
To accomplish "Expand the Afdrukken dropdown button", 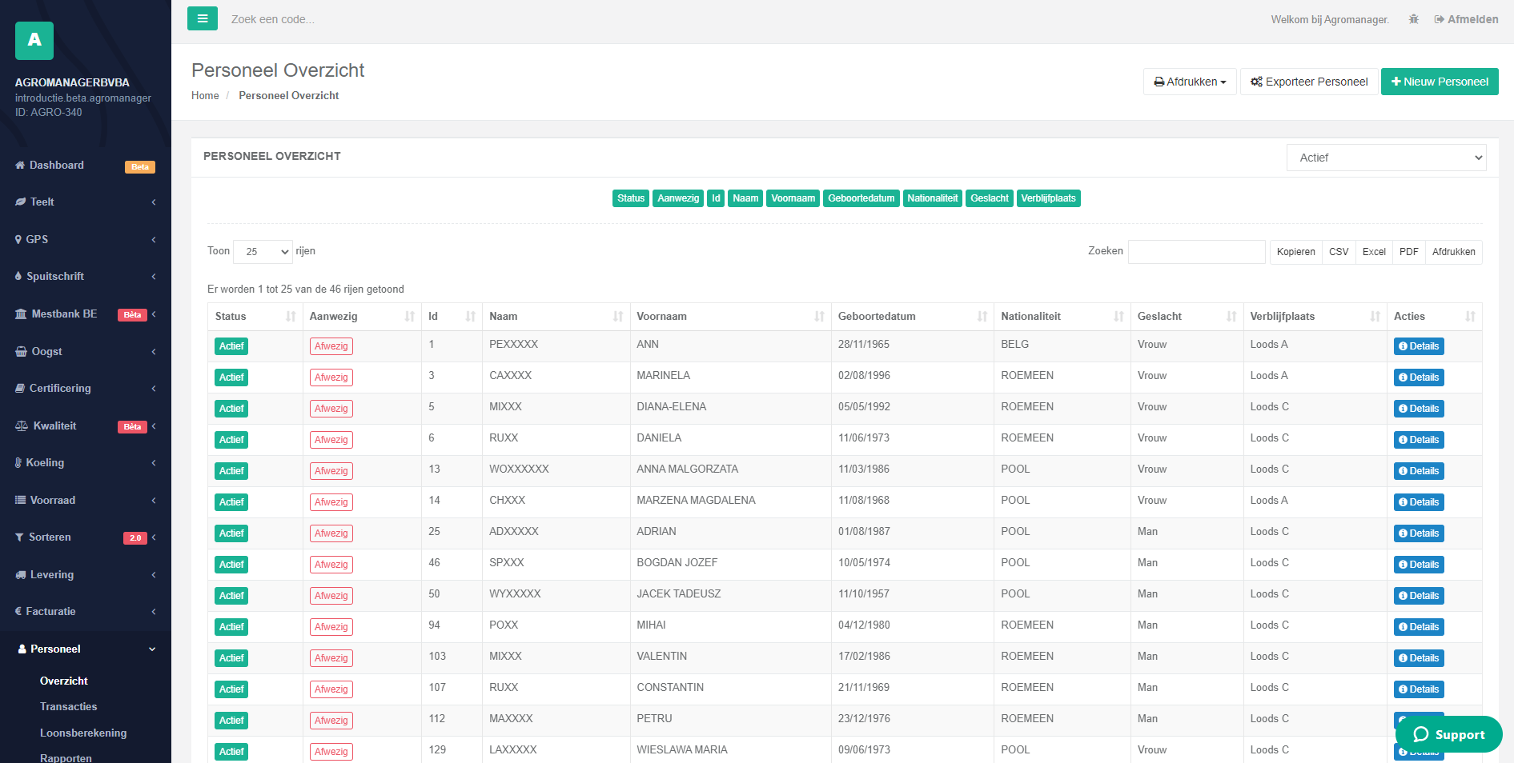I will 1189,82.
